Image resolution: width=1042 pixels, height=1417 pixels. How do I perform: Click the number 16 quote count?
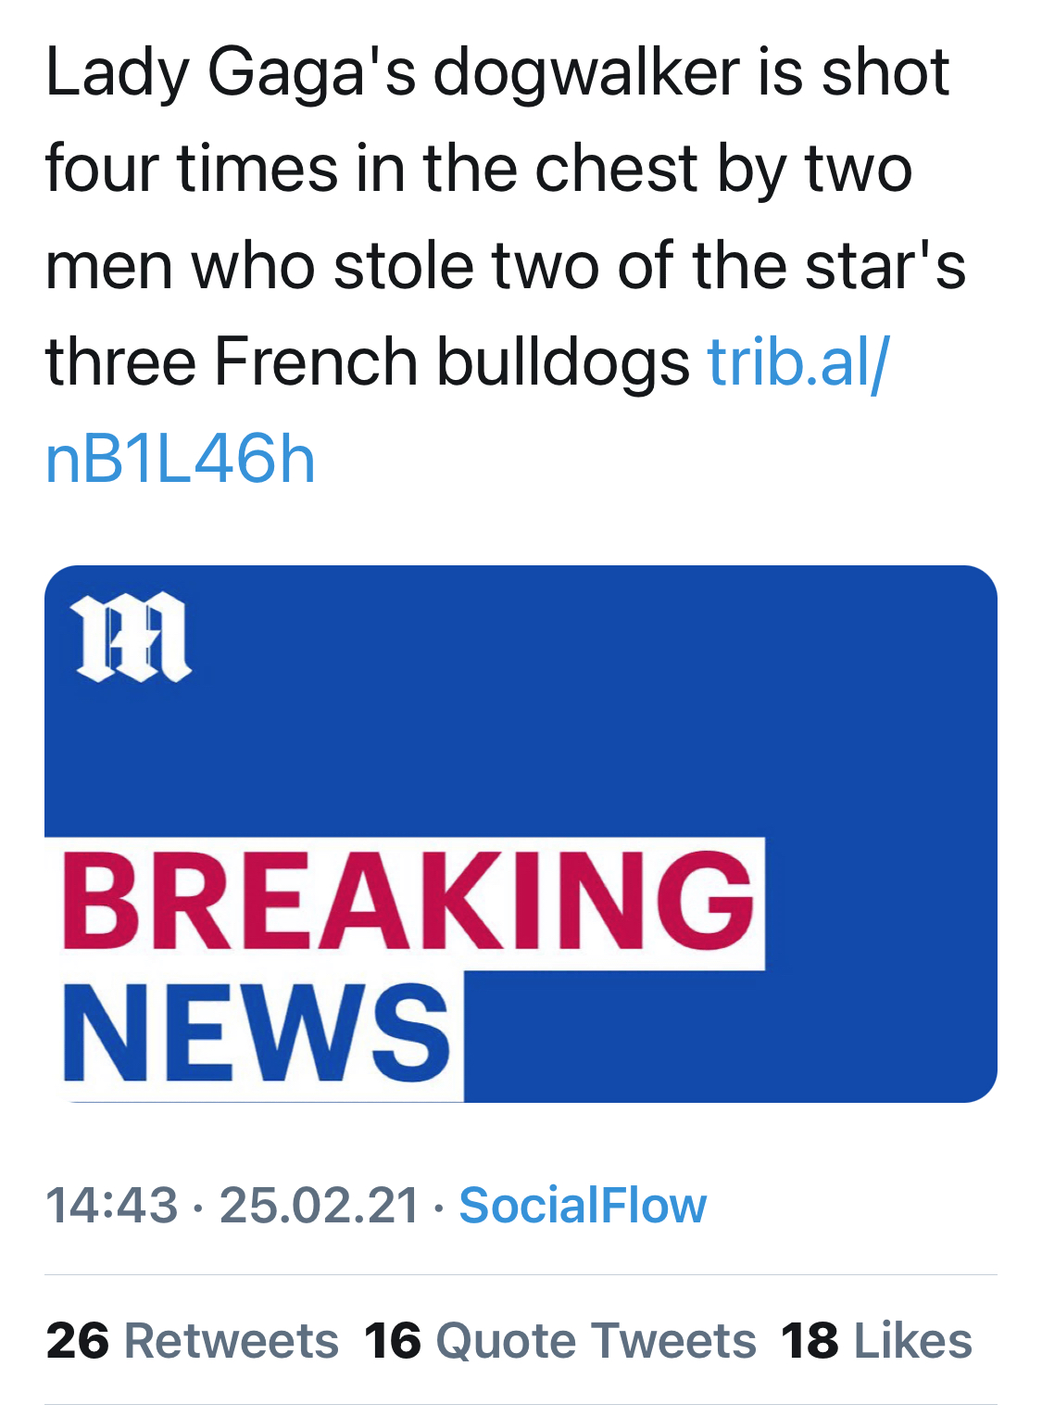[x=393, y=1341]
